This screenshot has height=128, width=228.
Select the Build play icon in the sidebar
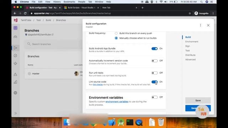[x=15, y=48]
